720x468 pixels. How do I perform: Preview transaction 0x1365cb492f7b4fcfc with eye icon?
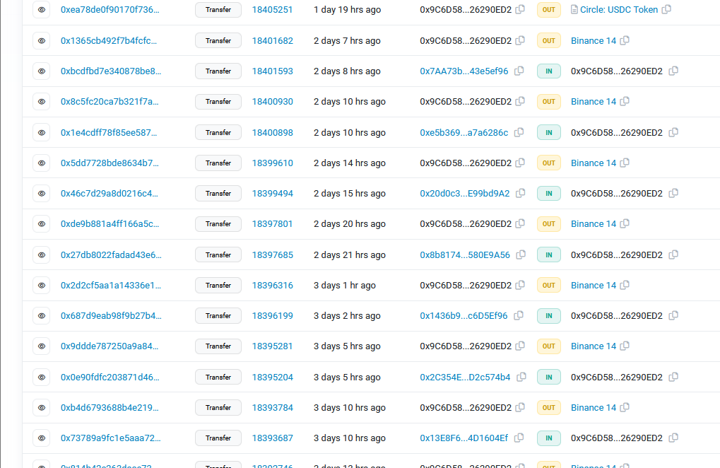click(42, 41)
